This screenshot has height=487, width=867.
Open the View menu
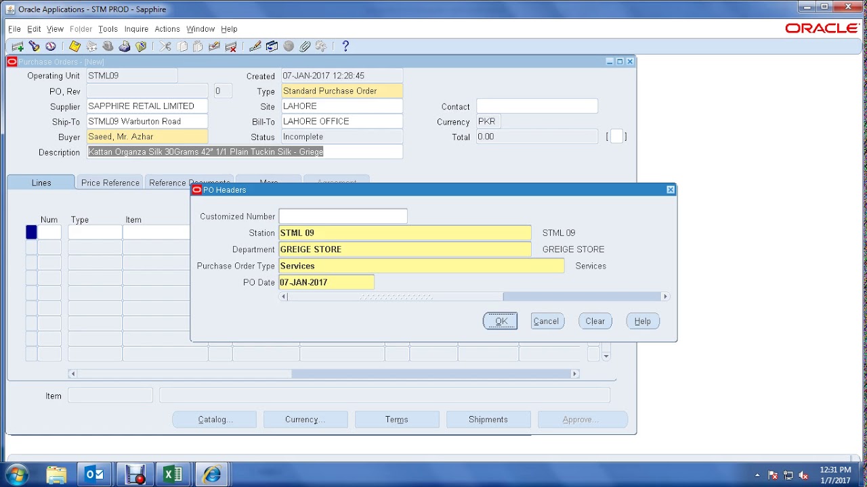pyautogui.click(x=55, y=29)
